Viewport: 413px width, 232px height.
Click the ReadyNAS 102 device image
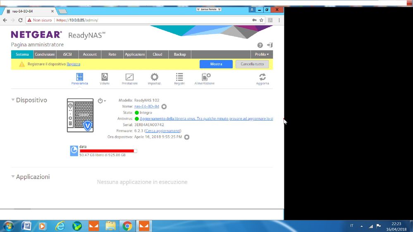point(80,115)
